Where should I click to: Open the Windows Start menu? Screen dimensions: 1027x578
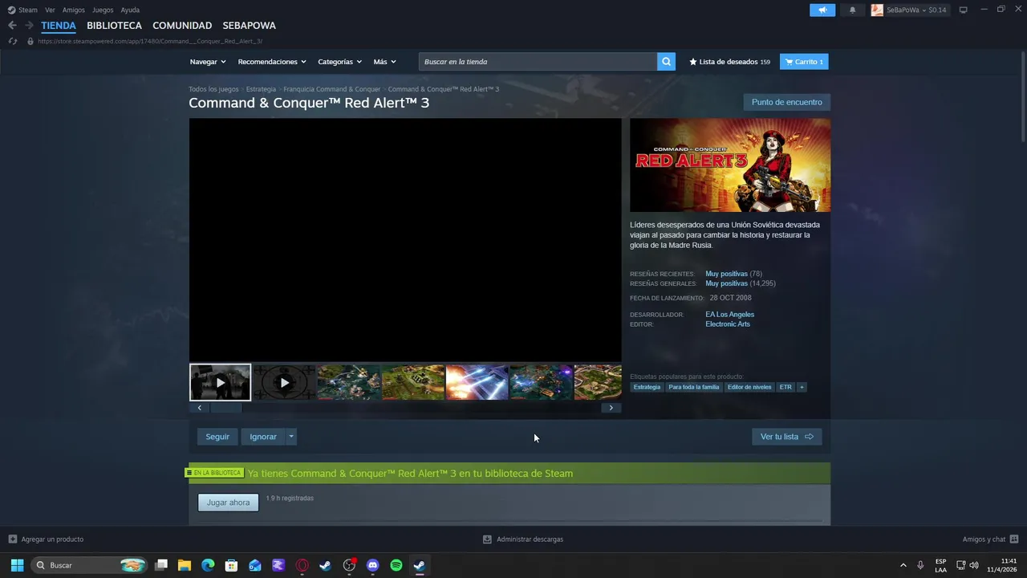click(x=17, y=565)
